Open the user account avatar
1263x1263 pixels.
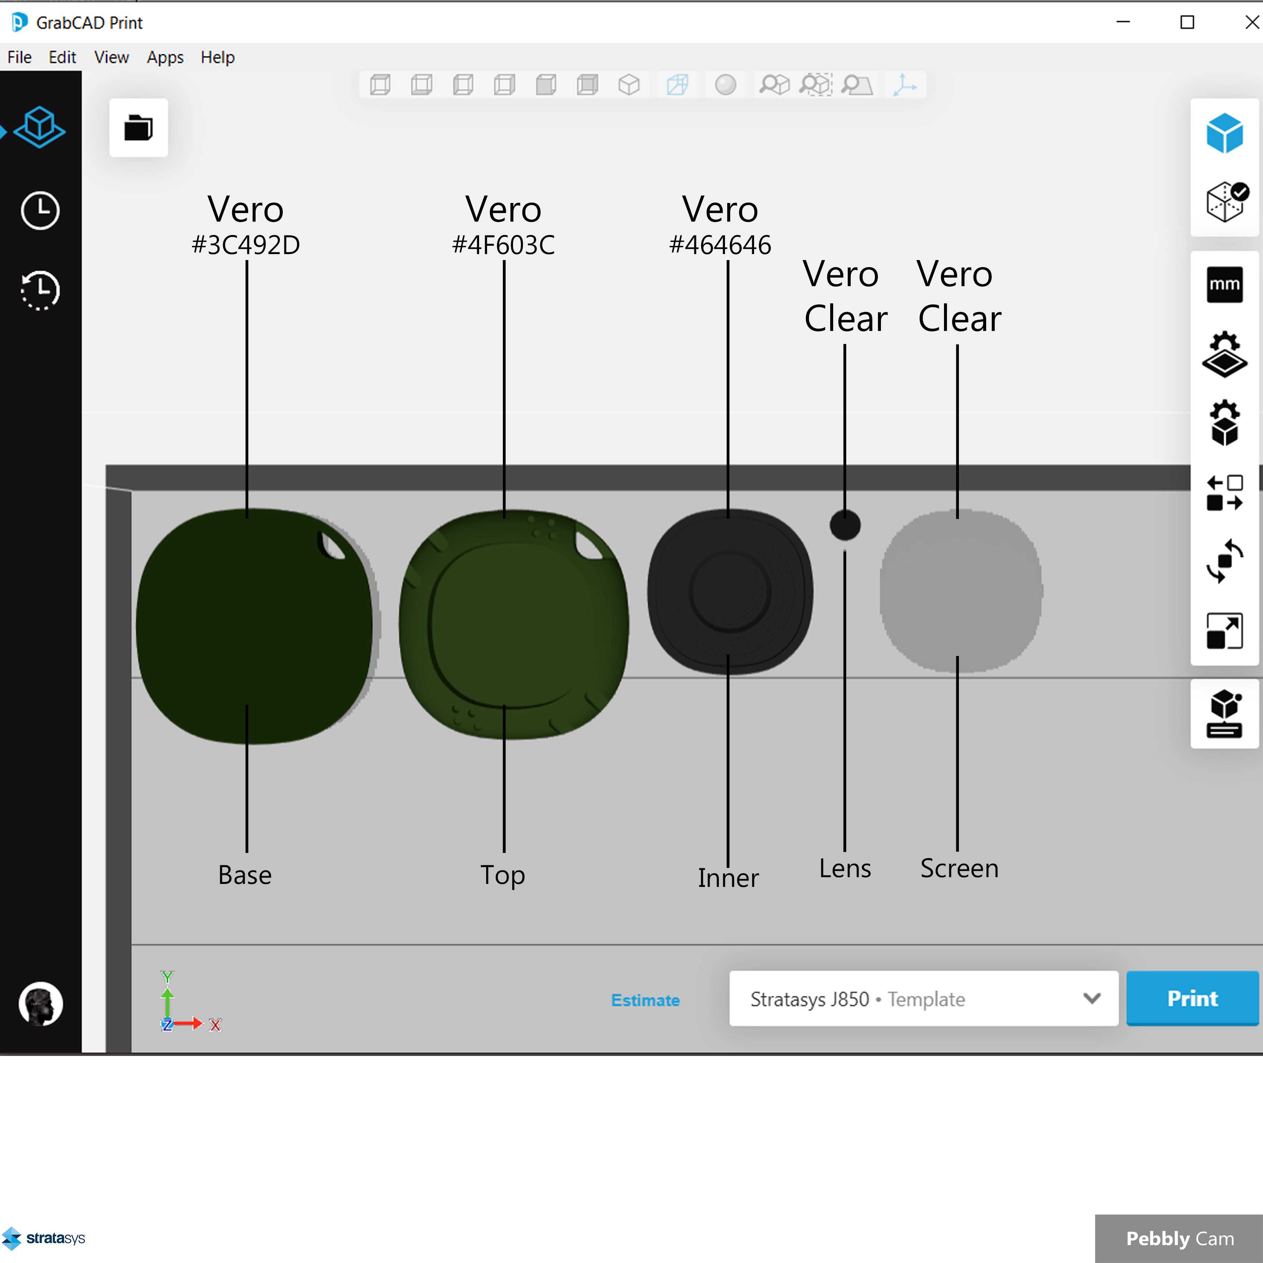[x=41, y=1003]
